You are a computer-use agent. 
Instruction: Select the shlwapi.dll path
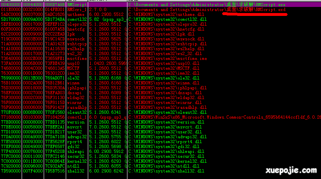pyautogui.click(x=166, y=152)
